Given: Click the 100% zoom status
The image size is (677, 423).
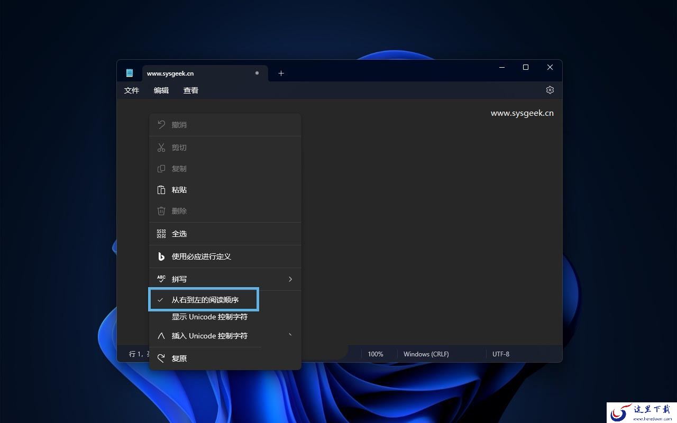Looking at the screenshot, I should point(376,354).
